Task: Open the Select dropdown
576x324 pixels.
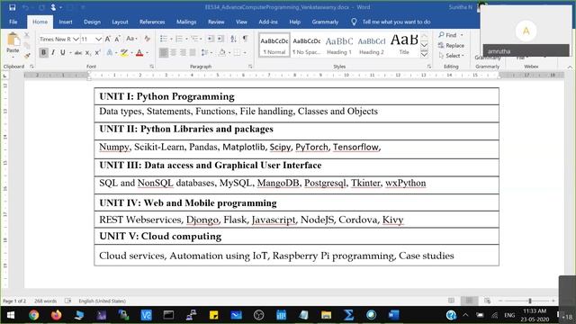Action: [452, 56]
